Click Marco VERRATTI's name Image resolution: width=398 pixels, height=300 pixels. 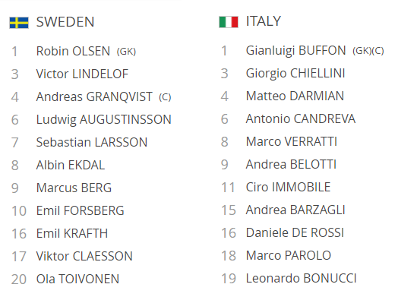292,141
